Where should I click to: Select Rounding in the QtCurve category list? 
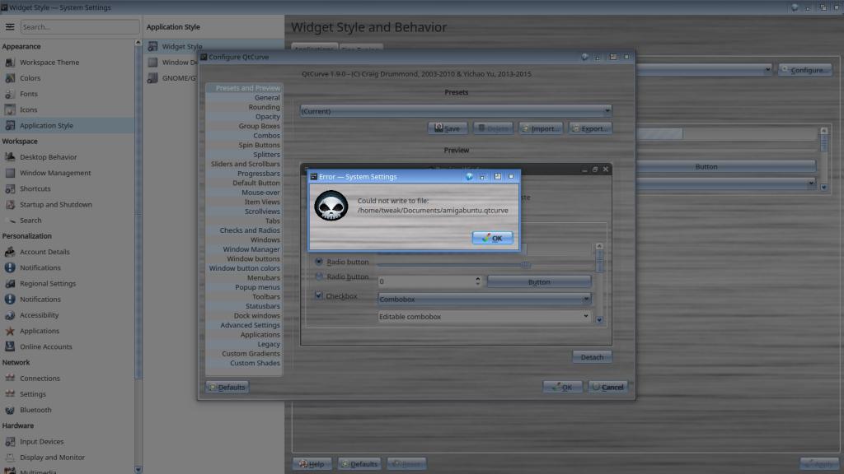click(264, 107)
